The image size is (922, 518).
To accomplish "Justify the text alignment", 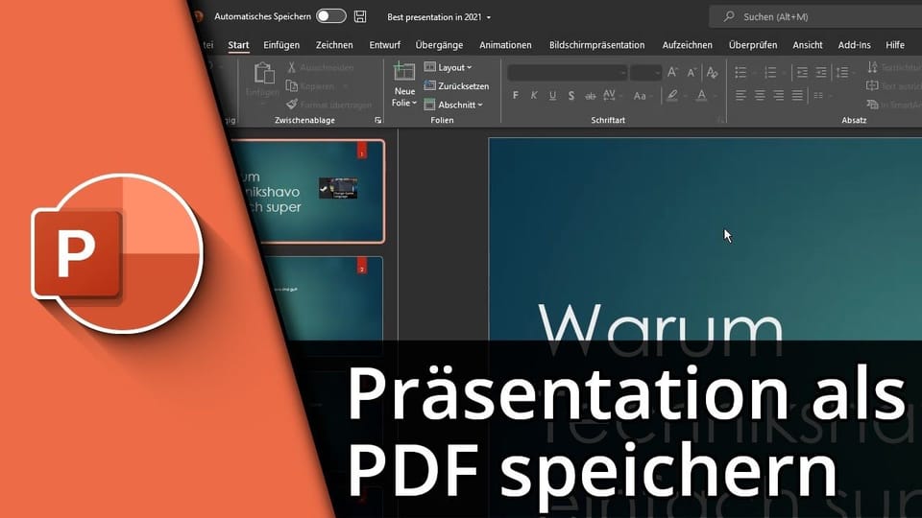I will 797,95.
